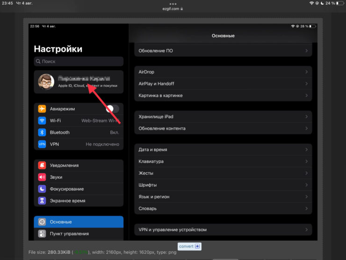Screen dimensions: 346x260
Task: Open Хранилище iPad via its chevron
Action: click(306, 117)
